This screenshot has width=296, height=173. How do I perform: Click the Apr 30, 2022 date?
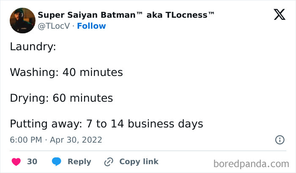[76, 140]
